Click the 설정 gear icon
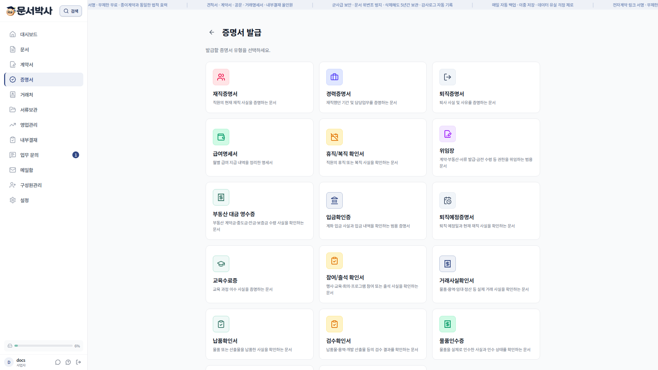This screenshot has height=370, width=658. [13, 200]
